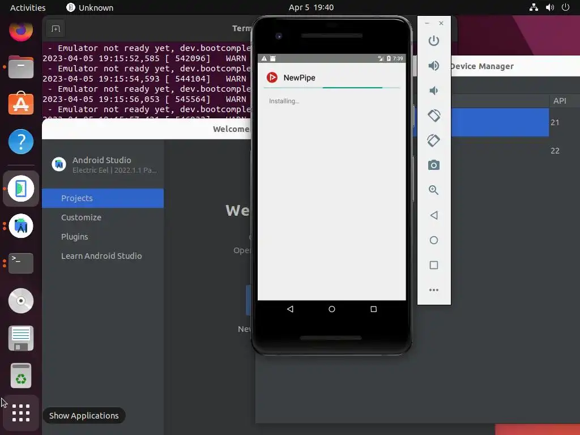Click the emulator toolbar Home circle
This screenshot has height=435, width=580.
tap(433, 240)
